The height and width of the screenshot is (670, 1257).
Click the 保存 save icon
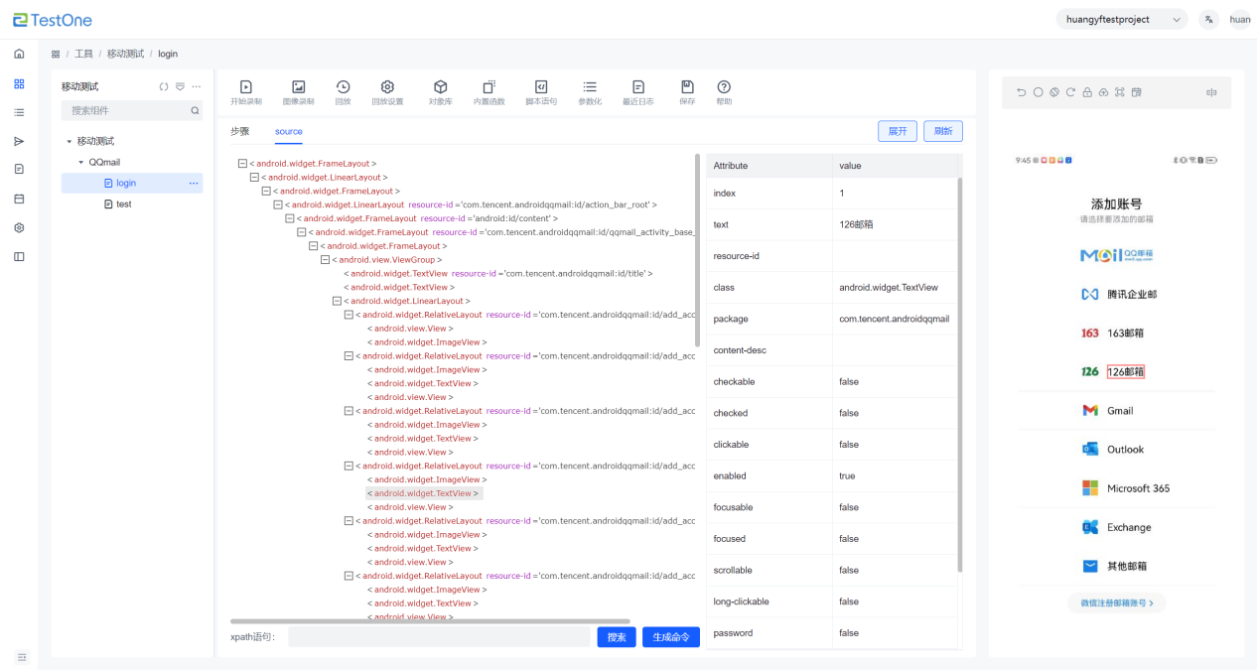pyautogui.click(x=687, y=87)
